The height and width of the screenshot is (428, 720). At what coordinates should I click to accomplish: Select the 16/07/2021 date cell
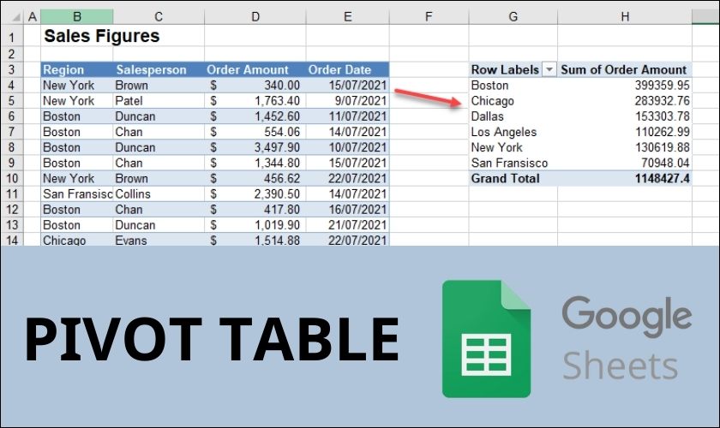348,210
